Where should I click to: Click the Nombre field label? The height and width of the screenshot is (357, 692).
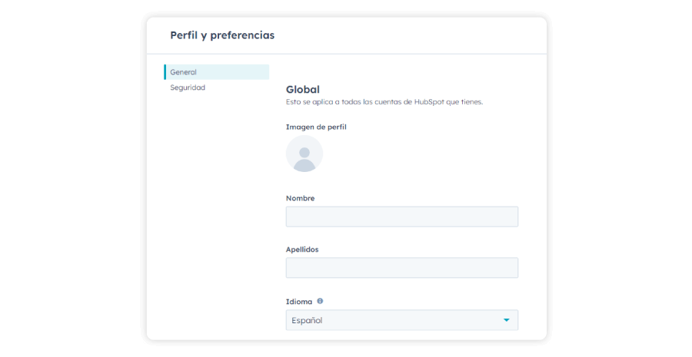[x=300, y=198]
